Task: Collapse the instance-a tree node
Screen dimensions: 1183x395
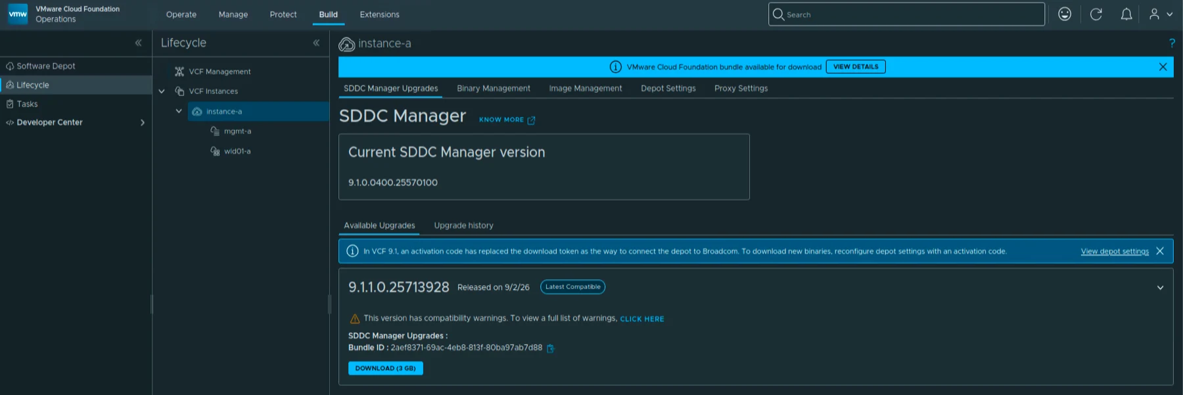Action: [x=179, y=111]
